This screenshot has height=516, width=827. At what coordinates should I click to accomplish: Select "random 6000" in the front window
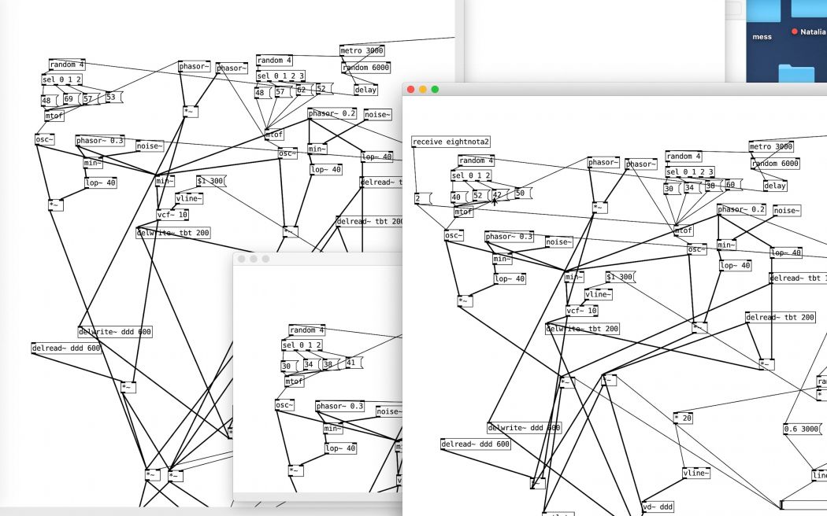(x=775, y=164)
